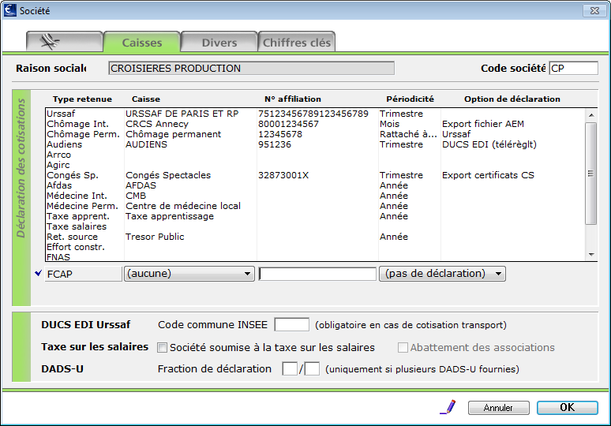The image size is (611, 426).
Task: Open the first tab with signature icon
Action: (64, 42)
